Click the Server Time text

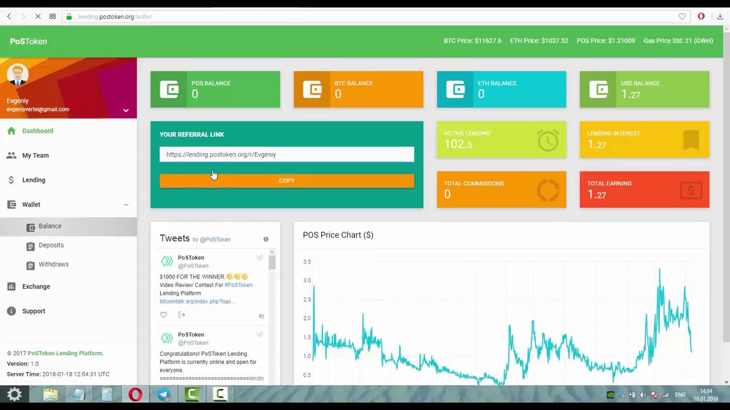(x=58, y=374)
